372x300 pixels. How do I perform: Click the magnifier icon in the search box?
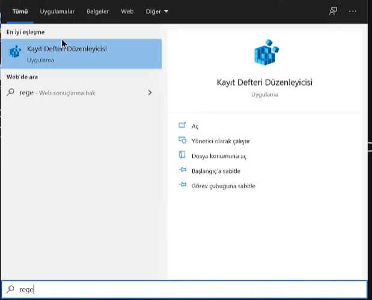10,290
